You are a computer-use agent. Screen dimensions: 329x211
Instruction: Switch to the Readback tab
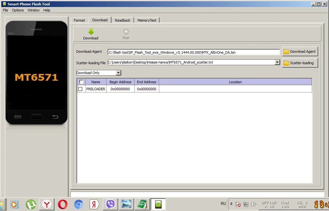pos(123,20)
